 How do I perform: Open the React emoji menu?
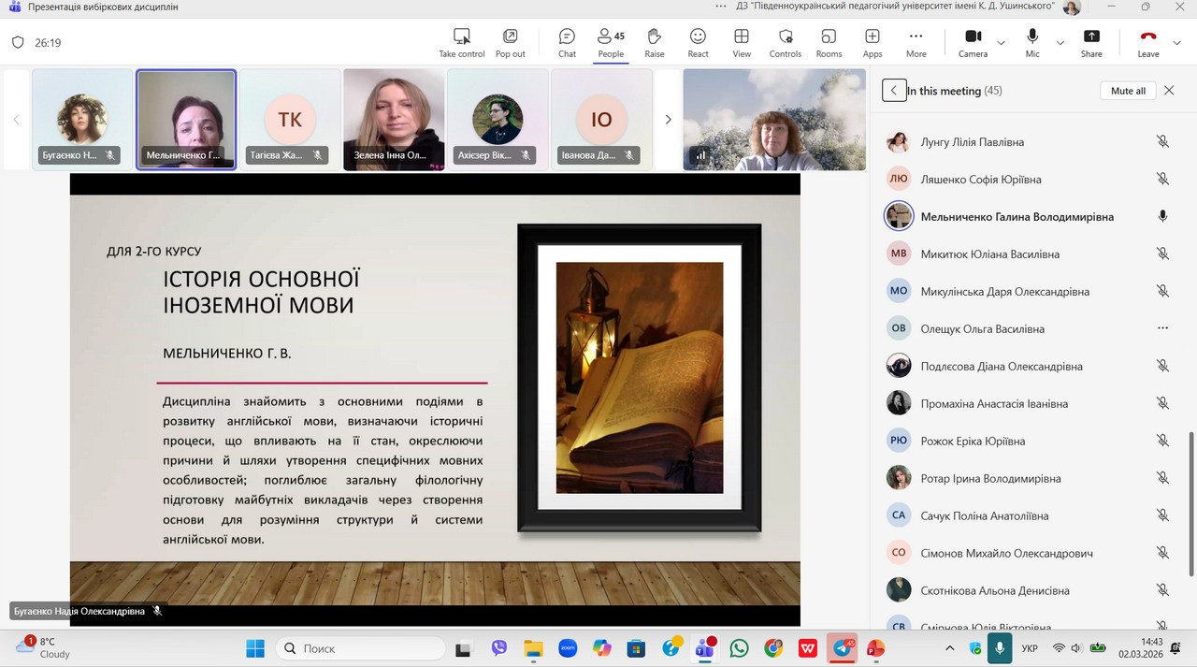(698, 42)
